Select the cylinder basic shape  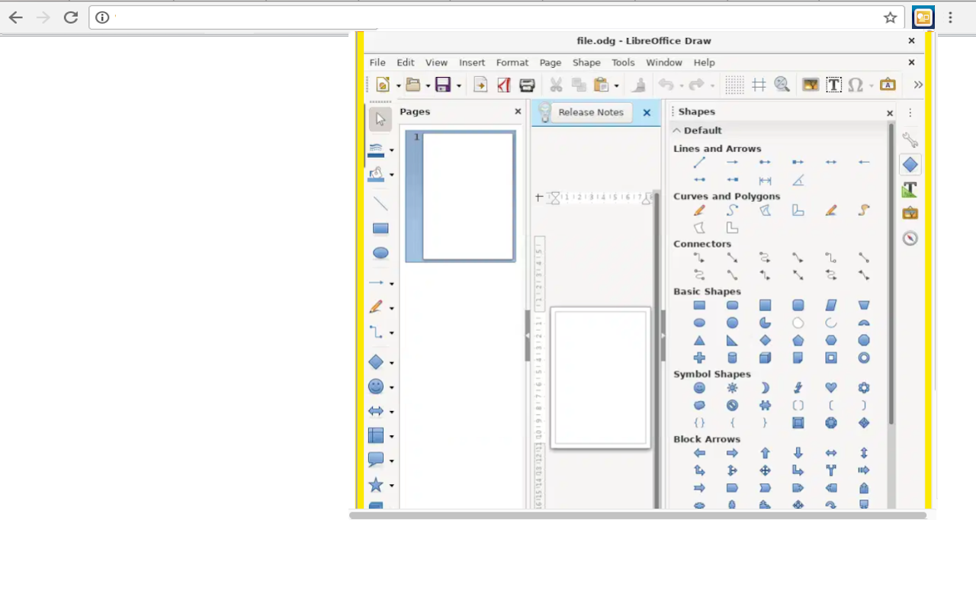point(732,358)
